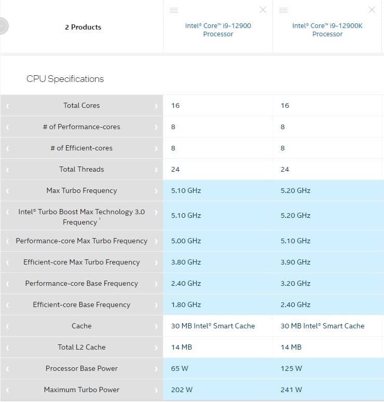Click the 202 W turbo power value
Screen dimensions: 384x402
pos(182,390)
